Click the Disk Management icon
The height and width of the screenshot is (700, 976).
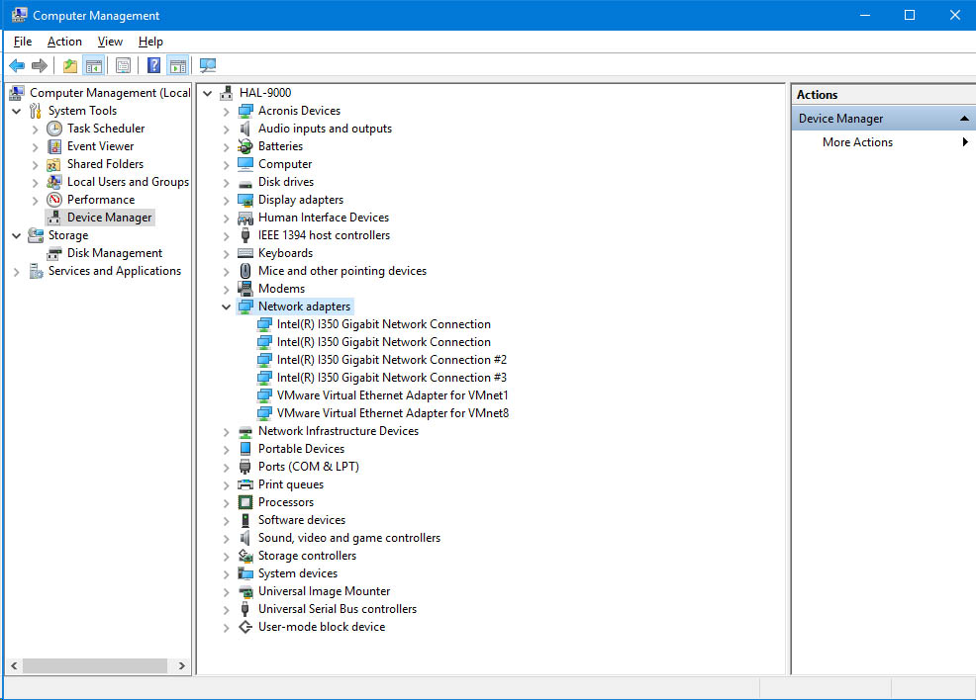(54, 253)
